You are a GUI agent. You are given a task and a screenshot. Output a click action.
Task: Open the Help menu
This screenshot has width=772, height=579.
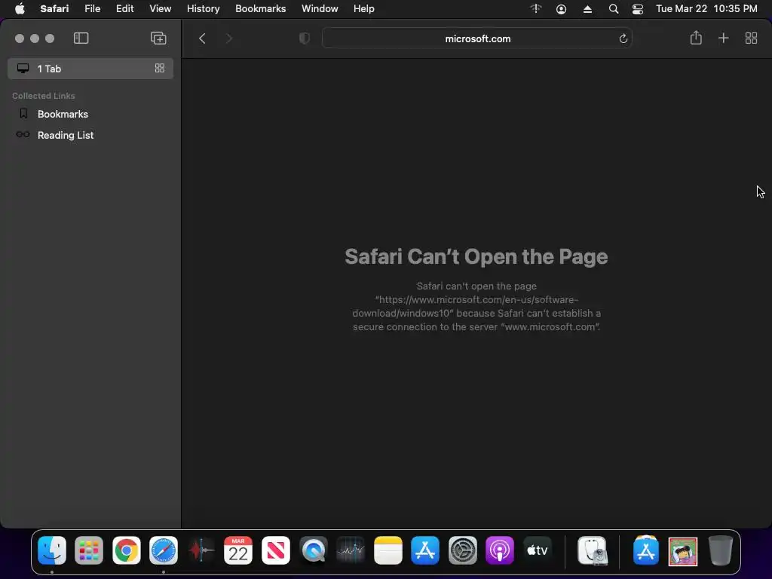[364, 9]
